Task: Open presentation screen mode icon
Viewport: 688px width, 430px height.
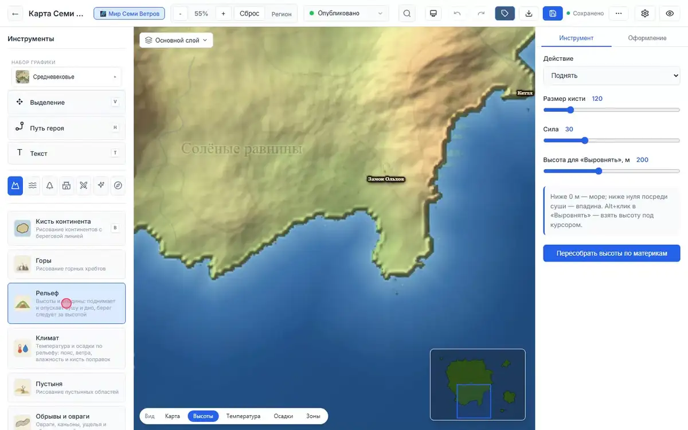Action: [x=433, y=13]
